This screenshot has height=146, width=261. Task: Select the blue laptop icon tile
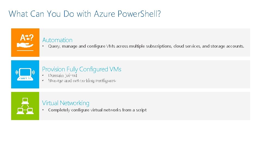(25, 74)
